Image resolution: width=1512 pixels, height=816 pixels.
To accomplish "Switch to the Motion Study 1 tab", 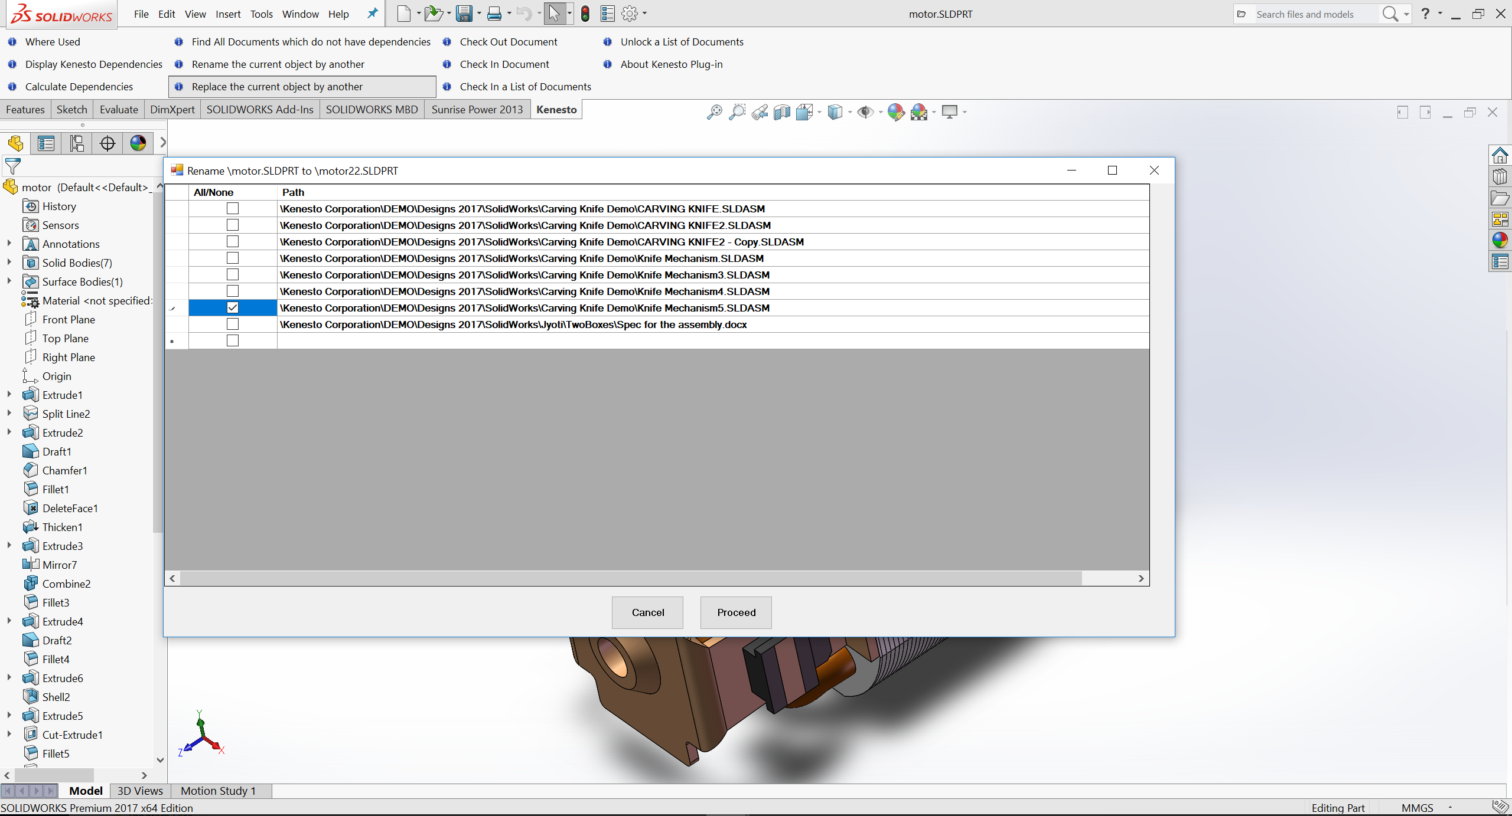I will 219,791.
